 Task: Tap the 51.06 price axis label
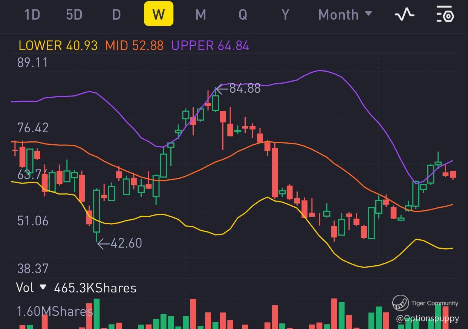click(x=33, y=221)
